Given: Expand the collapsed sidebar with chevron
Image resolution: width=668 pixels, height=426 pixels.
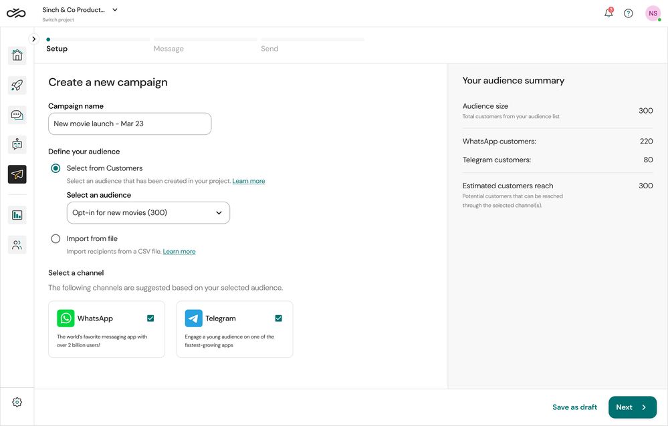Looking at the screenshot, I should coord(34,39).
